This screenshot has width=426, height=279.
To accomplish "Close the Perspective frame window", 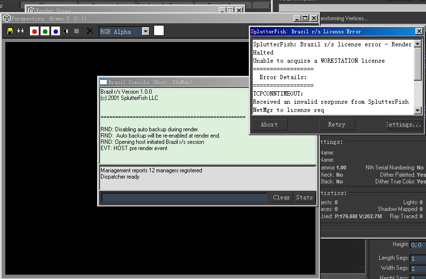I will tap(314, 18).
